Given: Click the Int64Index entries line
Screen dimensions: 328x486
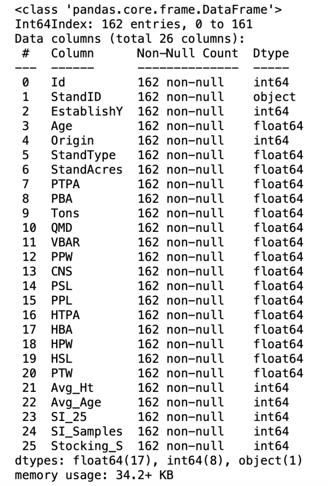Looking at the screenshot, I should point(134,23).
